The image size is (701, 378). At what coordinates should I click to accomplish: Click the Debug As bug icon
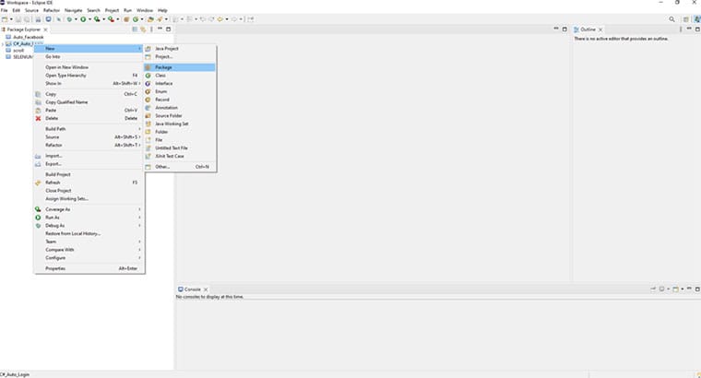[x=38, y=225]
